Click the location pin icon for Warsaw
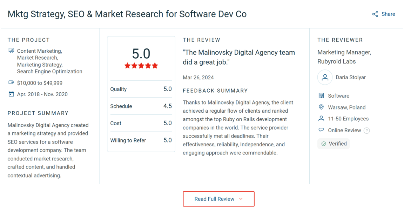The image size is (404, 212). 321,107
